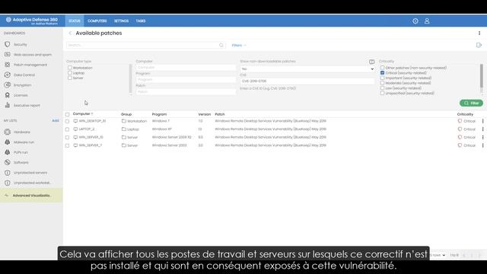Open row menu for WIN_SERVER_10
This screenshot has width=487, height=274.
coord(482,137)
